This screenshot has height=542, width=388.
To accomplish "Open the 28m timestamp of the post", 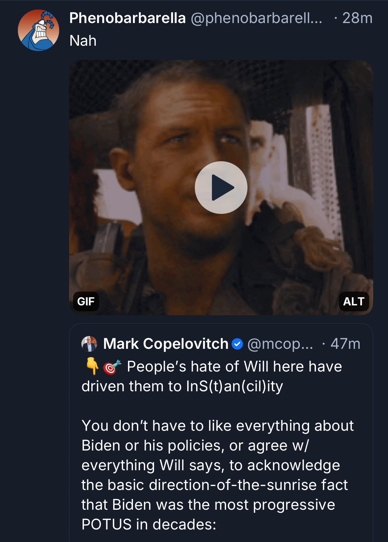I will 357,18.
